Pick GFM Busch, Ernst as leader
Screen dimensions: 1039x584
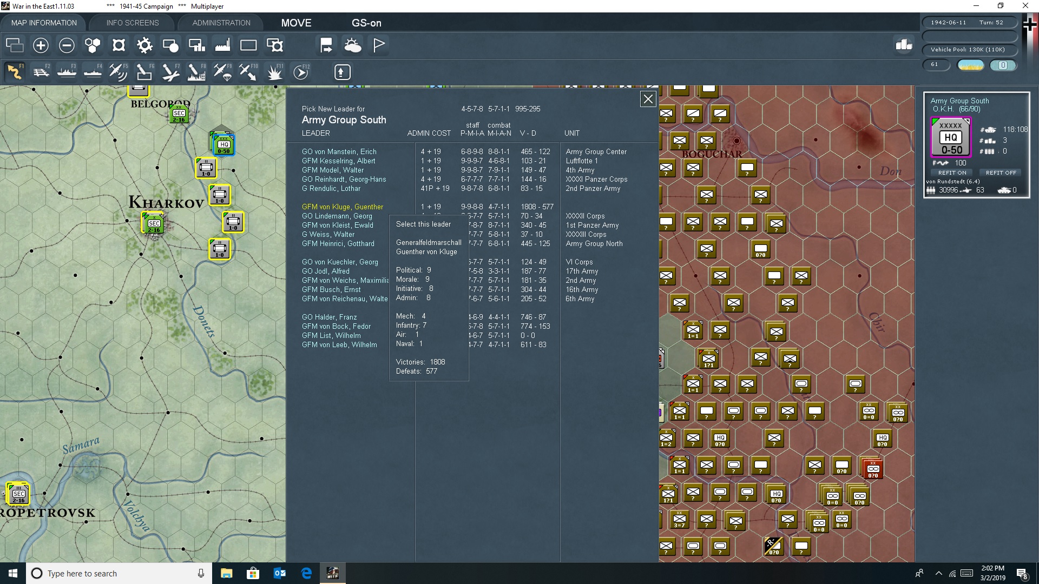(x=331, y=289)
